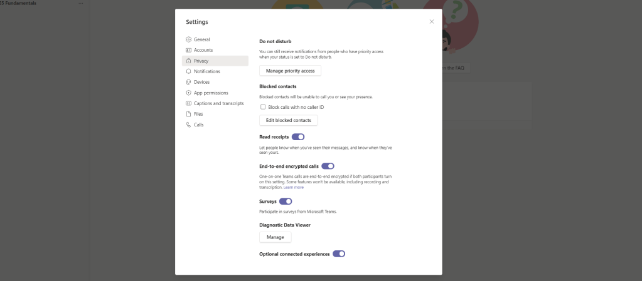Viewport: 642px width, 281px height.
Task: Click the Captions and transcripts icon
Action: 188,103
